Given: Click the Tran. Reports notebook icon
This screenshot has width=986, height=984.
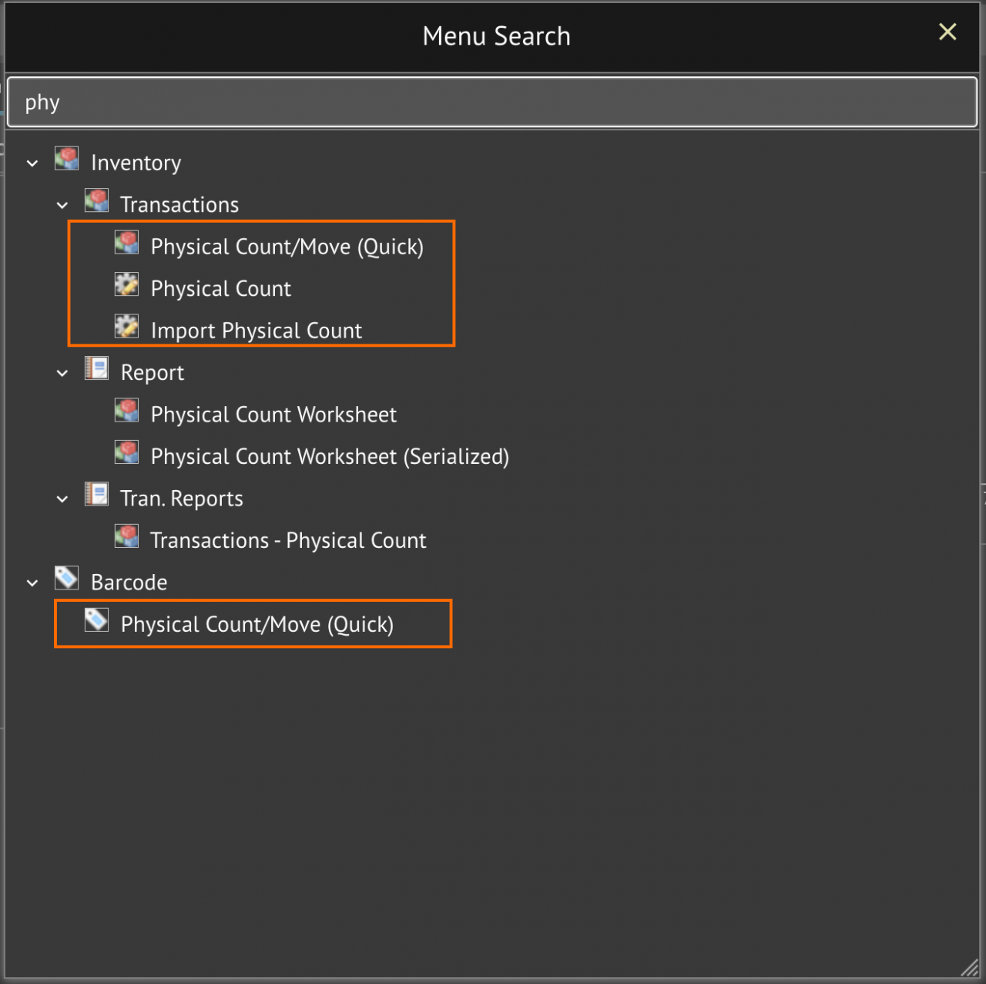Looking at the screenshot, I should click(97, 495).
